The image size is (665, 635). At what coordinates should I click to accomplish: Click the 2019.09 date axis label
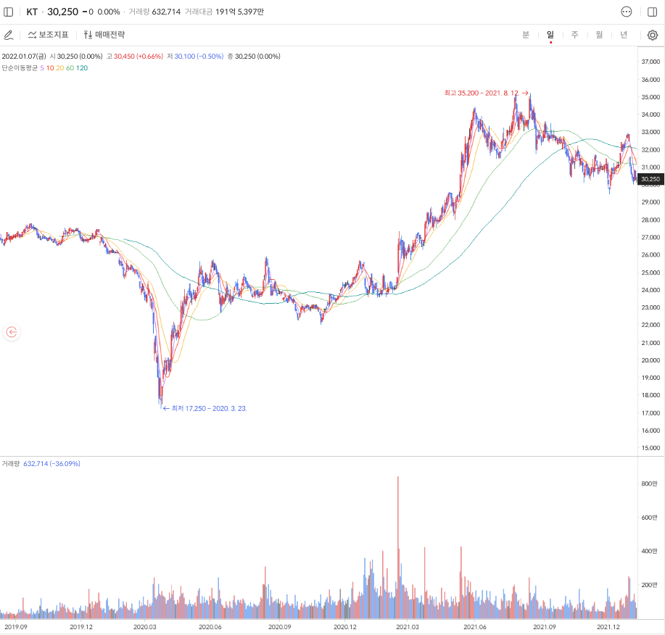pos(16,627)
